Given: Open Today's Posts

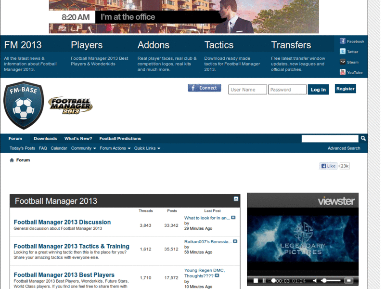Looking at the screenshot, I should (x=22, y=148).
